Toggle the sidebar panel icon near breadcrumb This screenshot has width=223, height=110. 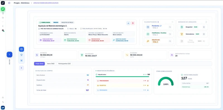(9, 3)
